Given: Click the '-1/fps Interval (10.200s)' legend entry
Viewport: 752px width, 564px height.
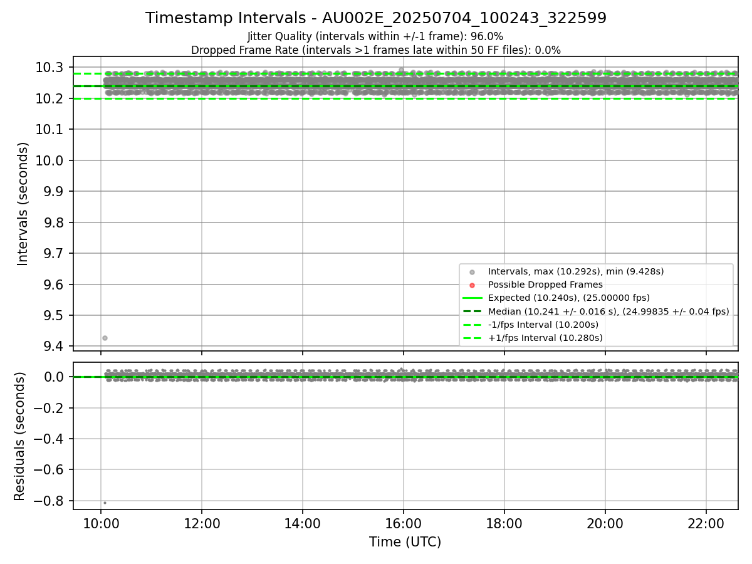Looking at the screenshot, I should [543, 325].
